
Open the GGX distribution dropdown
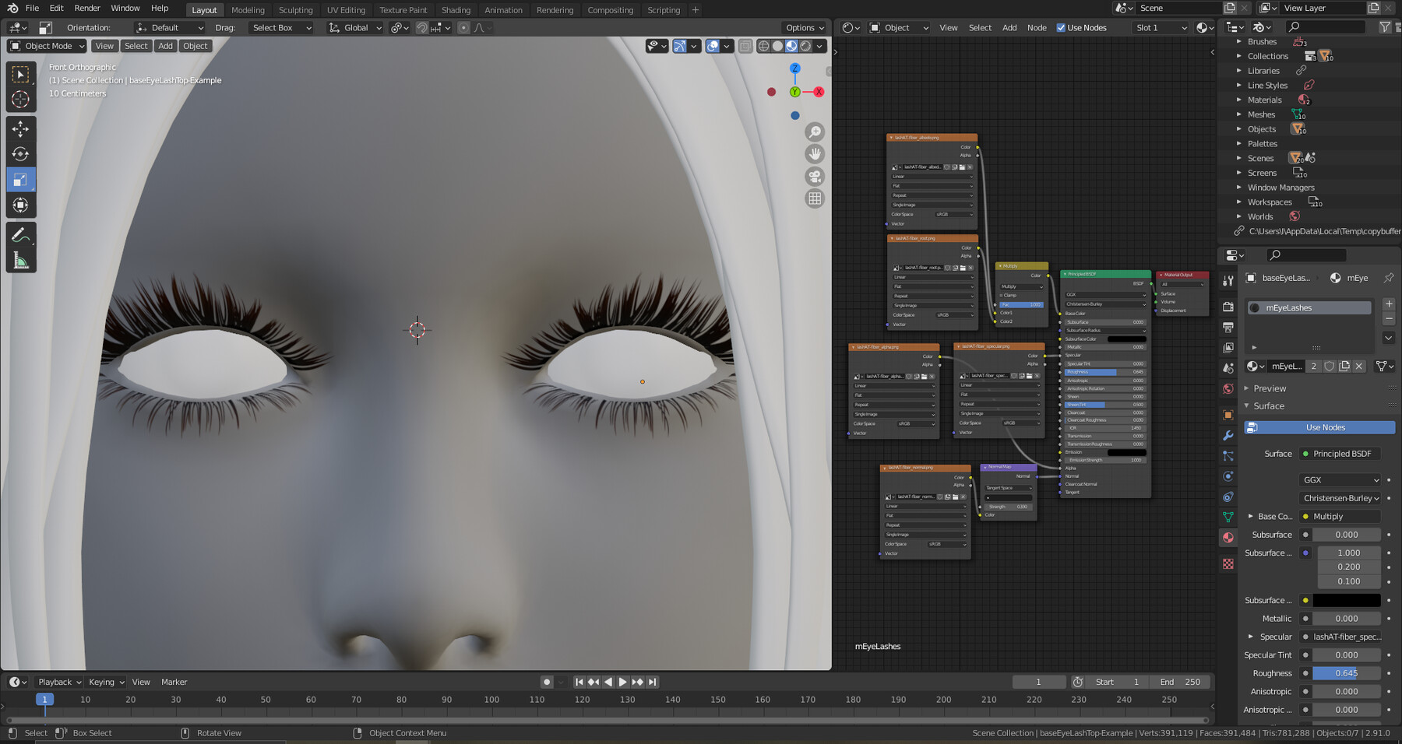click(x=1340, y=480)
